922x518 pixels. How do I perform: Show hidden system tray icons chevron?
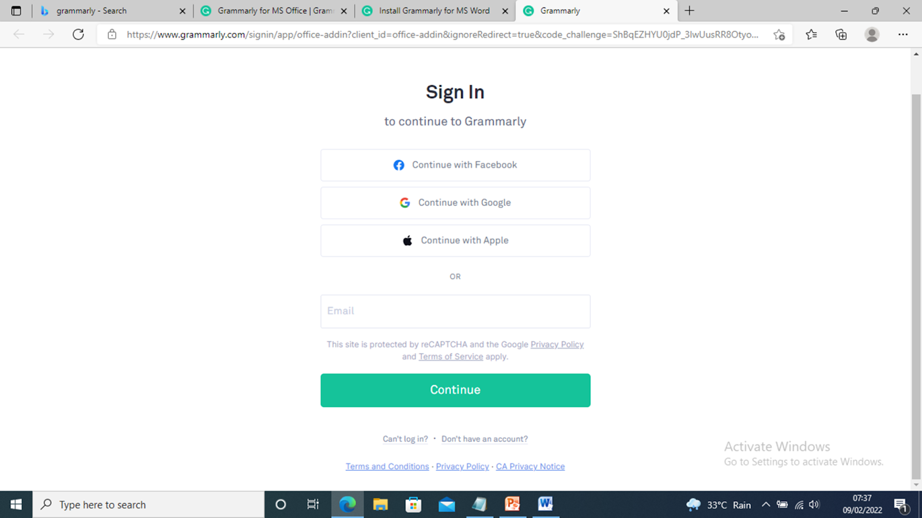766,505
